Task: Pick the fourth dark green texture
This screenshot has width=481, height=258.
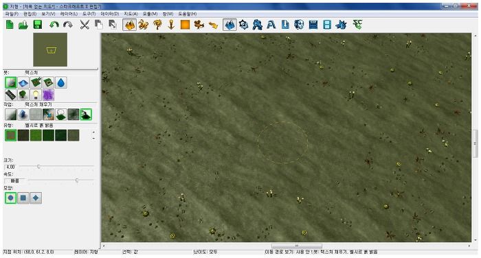Action: (49, 135)
